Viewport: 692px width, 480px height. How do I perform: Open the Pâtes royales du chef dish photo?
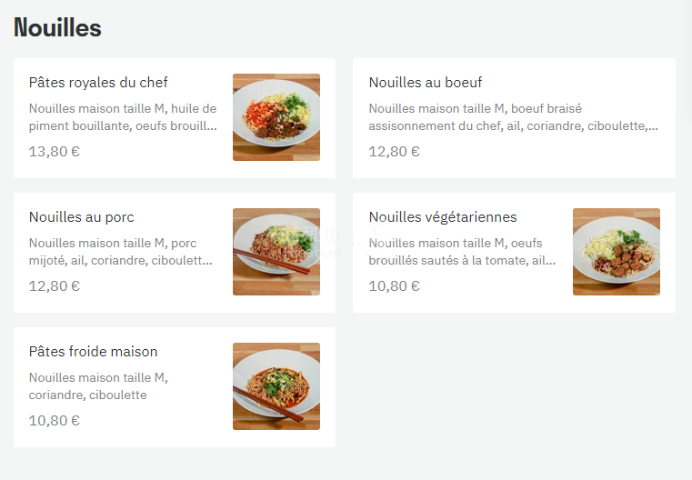[276, 117]
